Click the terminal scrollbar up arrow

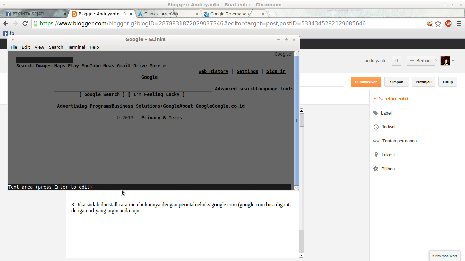[296, 54]
